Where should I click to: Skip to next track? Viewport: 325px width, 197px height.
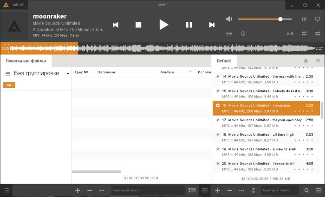[x=212, y=25]
